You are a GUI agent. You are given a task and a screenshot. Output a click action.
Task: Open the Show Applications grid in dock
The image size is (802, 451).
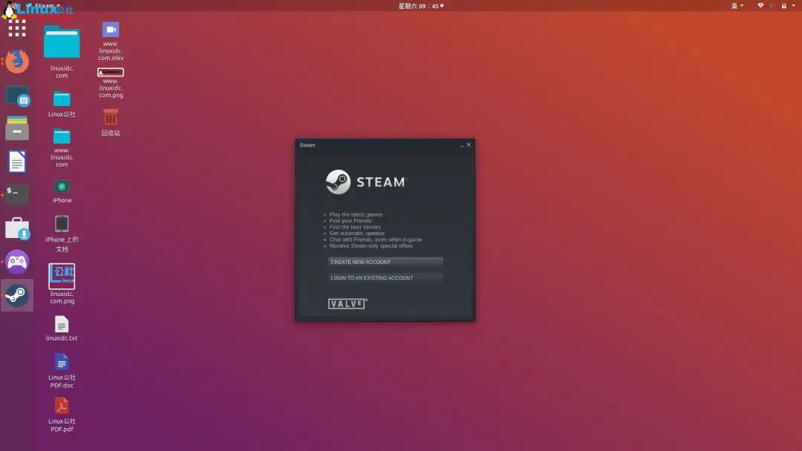point(17,28)
